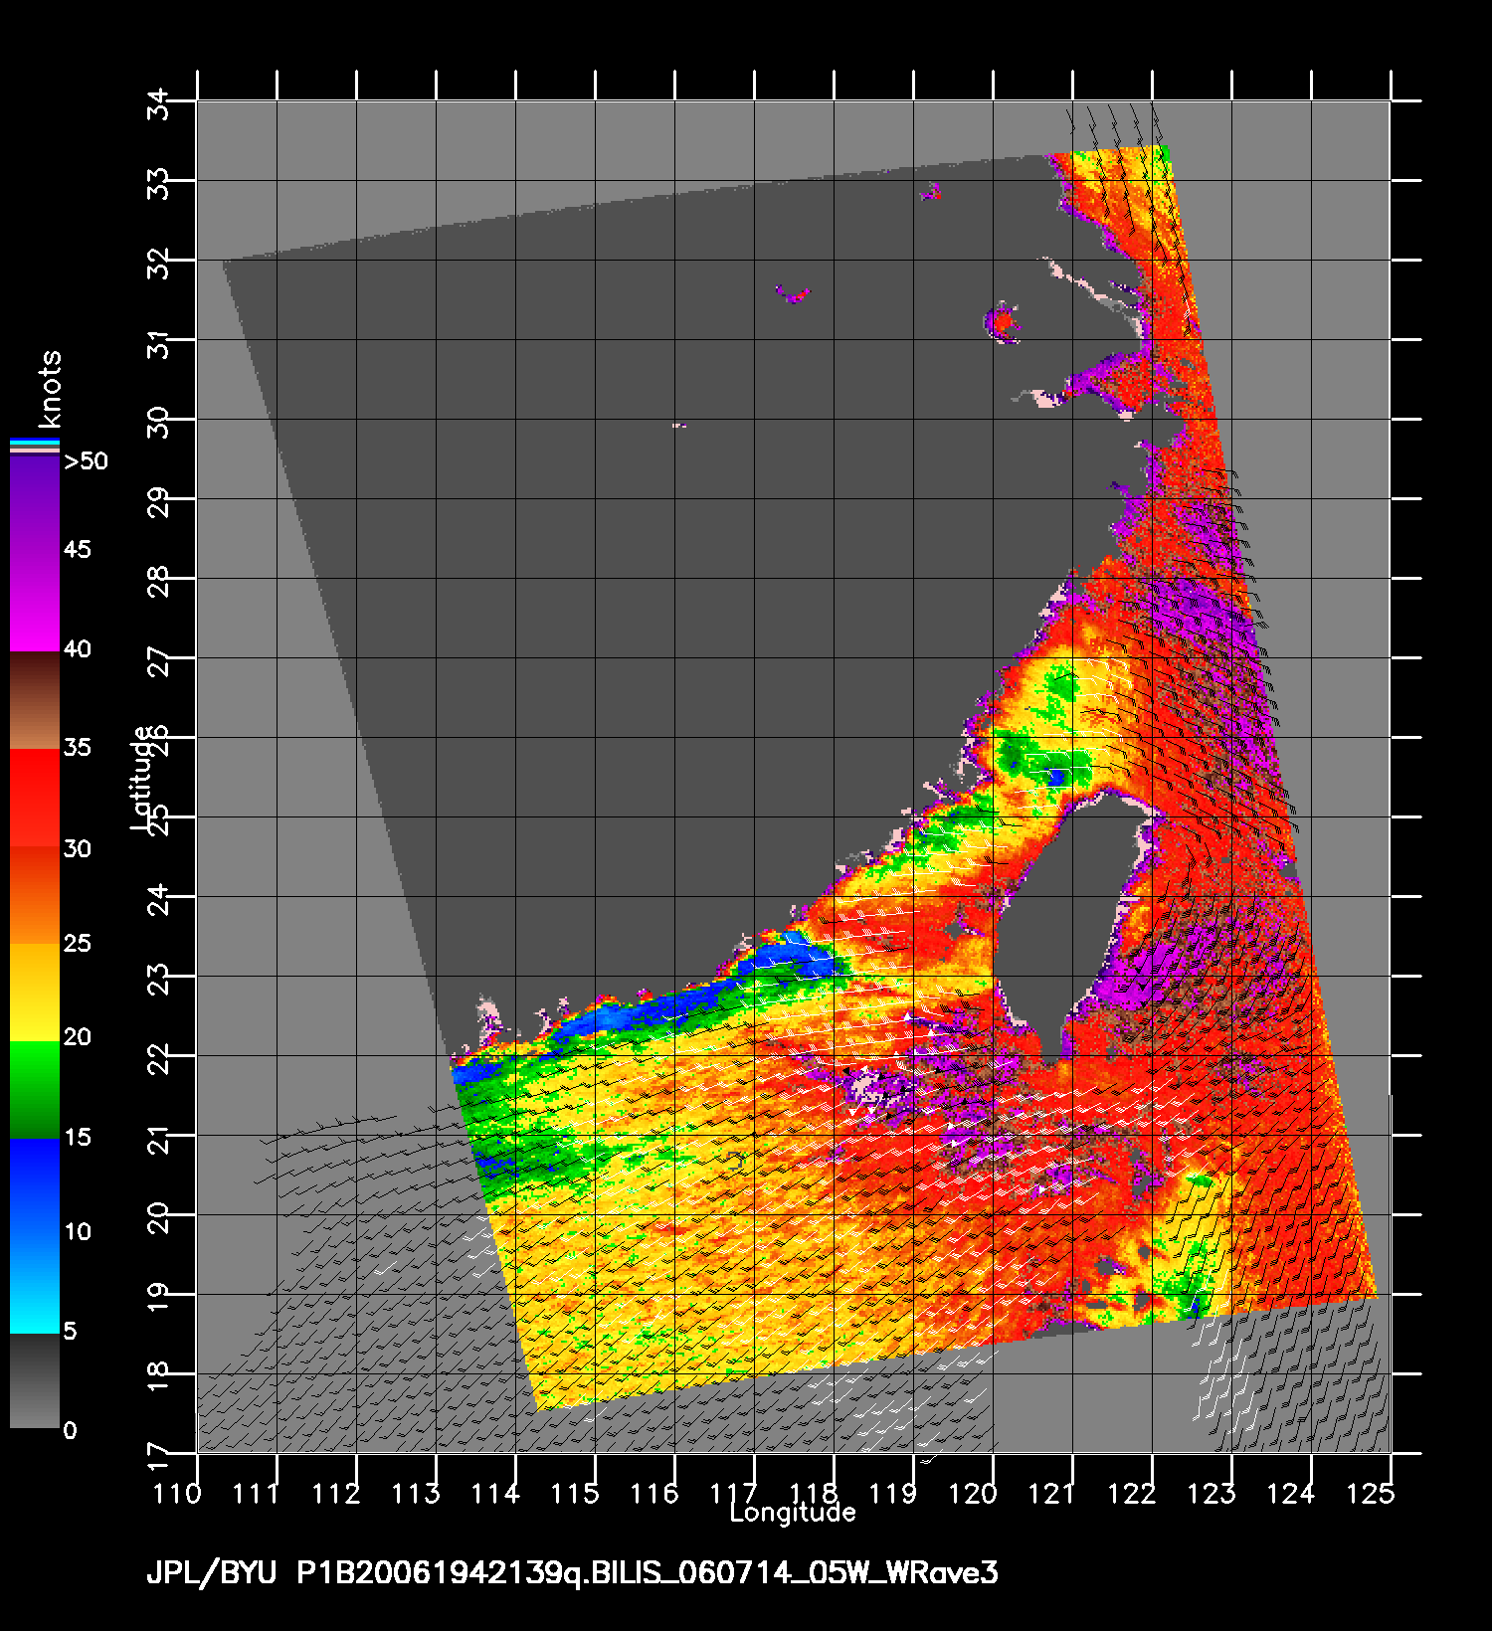Click the '15' colorbar label

pos(78,1138)
